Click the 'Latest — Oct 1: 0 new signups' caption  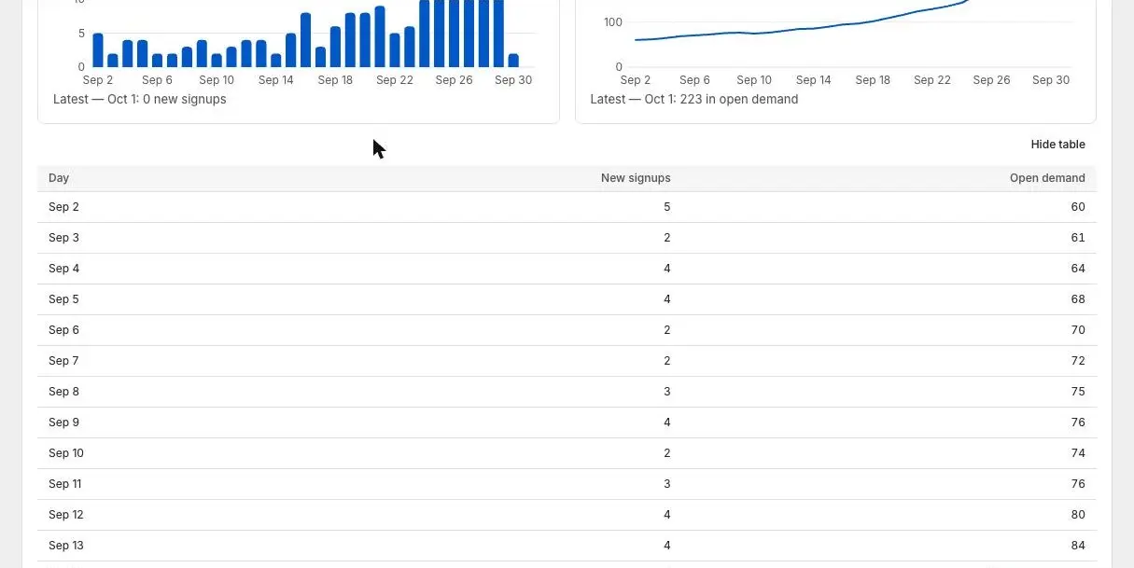[140, 99]
